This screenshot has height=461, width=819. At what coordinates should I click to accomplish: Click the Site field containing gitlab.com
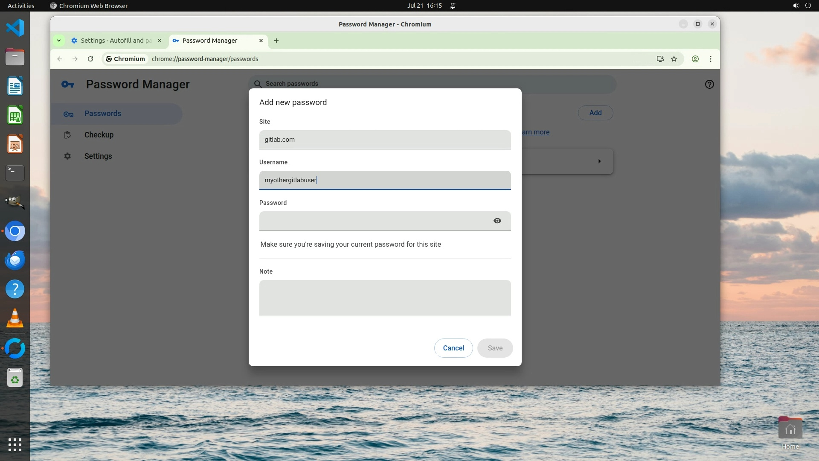click(x=385, y=140)
